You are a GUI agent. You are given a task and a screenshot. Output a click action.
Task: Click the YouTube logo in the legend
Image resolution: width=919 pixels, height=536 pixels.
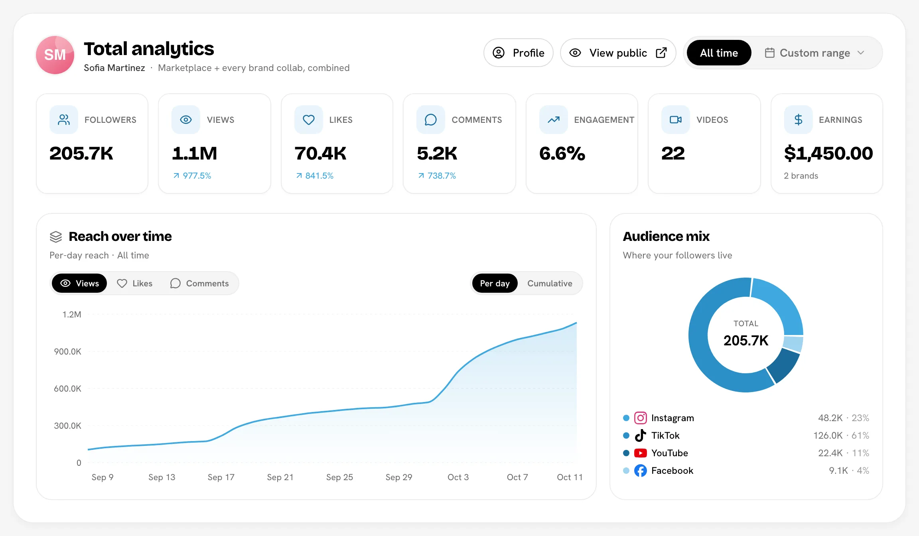tap(641, 453)
